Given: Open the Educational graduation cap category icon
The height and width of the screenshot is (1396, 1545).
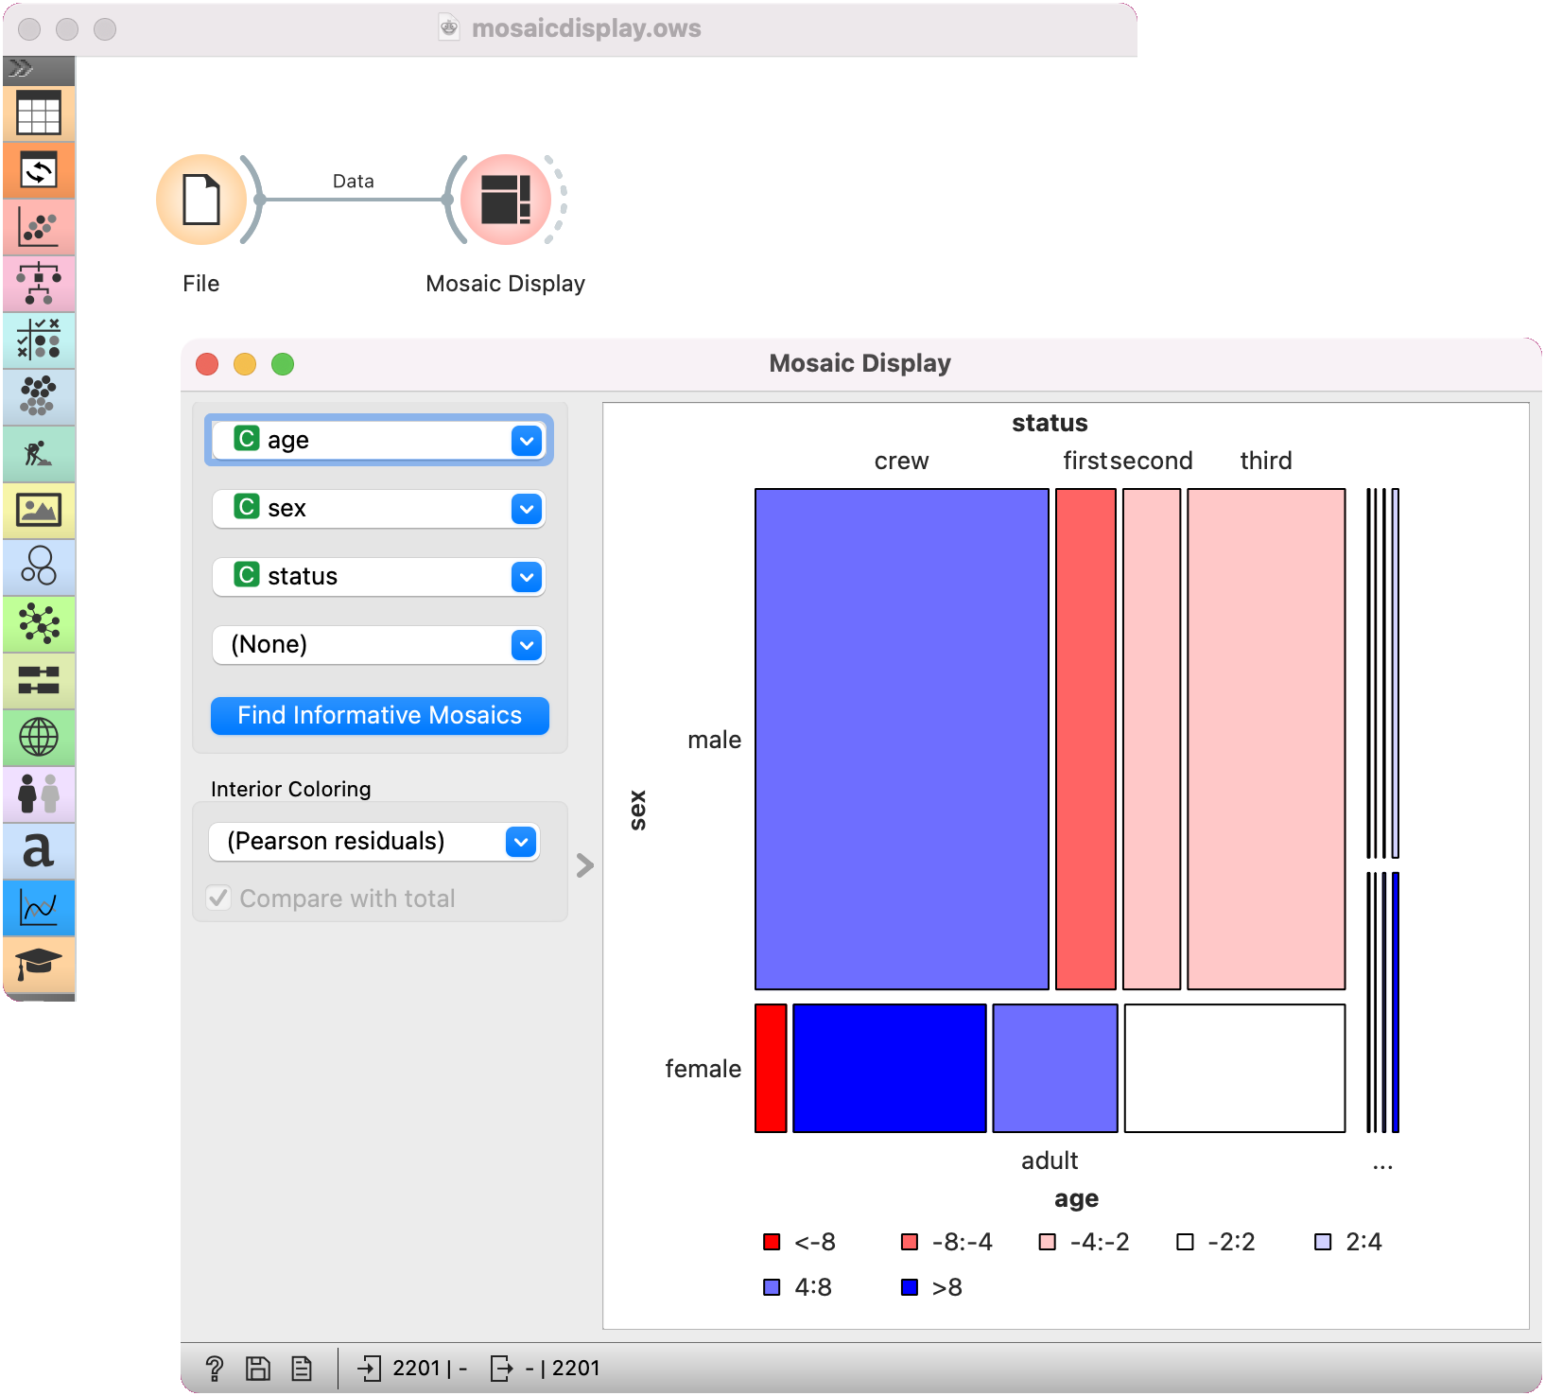Looking at the screenshot, I should (x=39, y=965).
